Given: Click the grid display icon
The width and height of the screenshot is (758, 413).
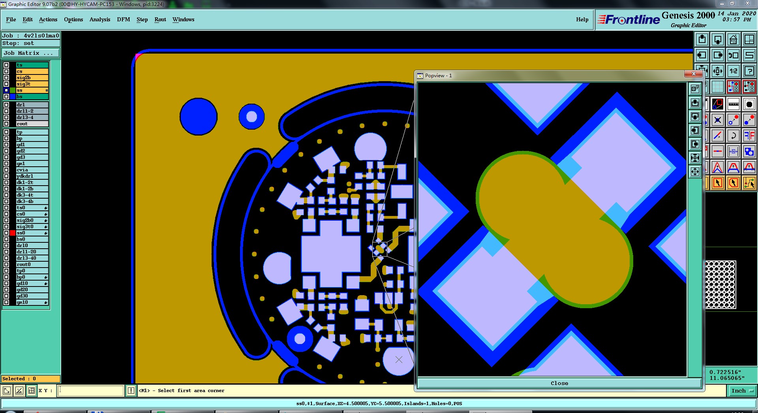Looking at the screenshot, I should 718,87.
